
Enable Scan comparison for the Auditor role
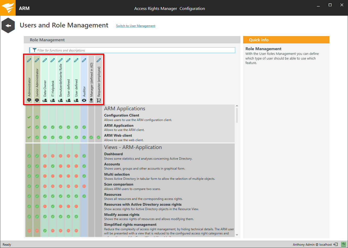coord(84,186)
